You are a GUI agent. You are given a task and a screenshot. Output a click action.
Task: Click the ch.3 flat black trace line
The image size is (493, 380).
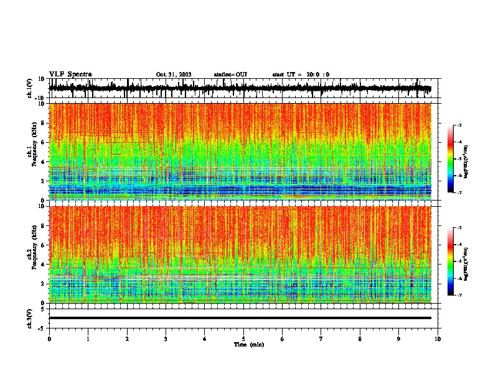(240, 318)
